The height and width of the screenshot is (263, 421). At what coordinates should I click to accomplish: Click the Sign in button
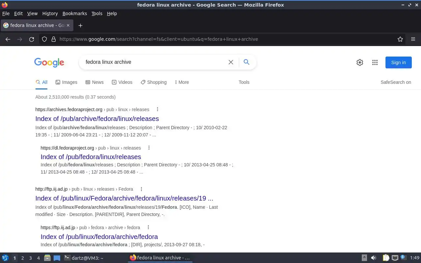pyautogui.click(x=398, y=62)
